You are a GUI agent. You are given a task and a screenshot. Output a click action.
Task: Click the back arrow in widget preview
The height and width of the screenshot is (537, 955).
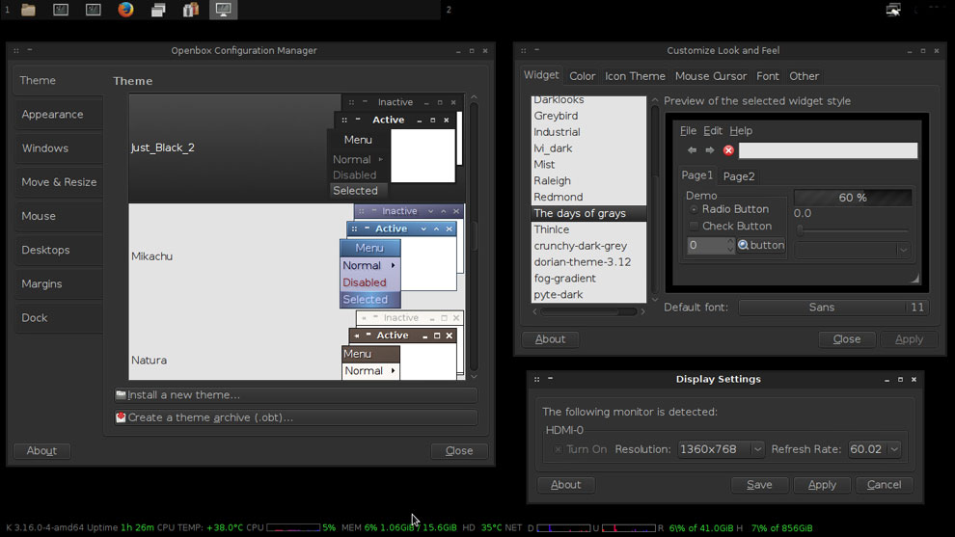click(x=692, y=150)
